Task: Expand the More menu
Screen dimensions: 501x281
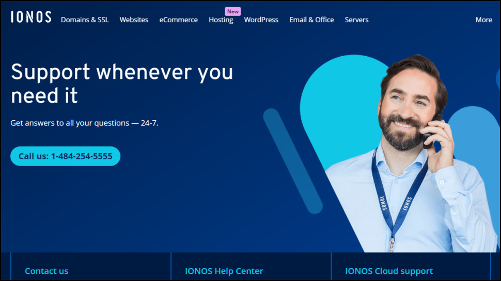Action: (484, 20)
